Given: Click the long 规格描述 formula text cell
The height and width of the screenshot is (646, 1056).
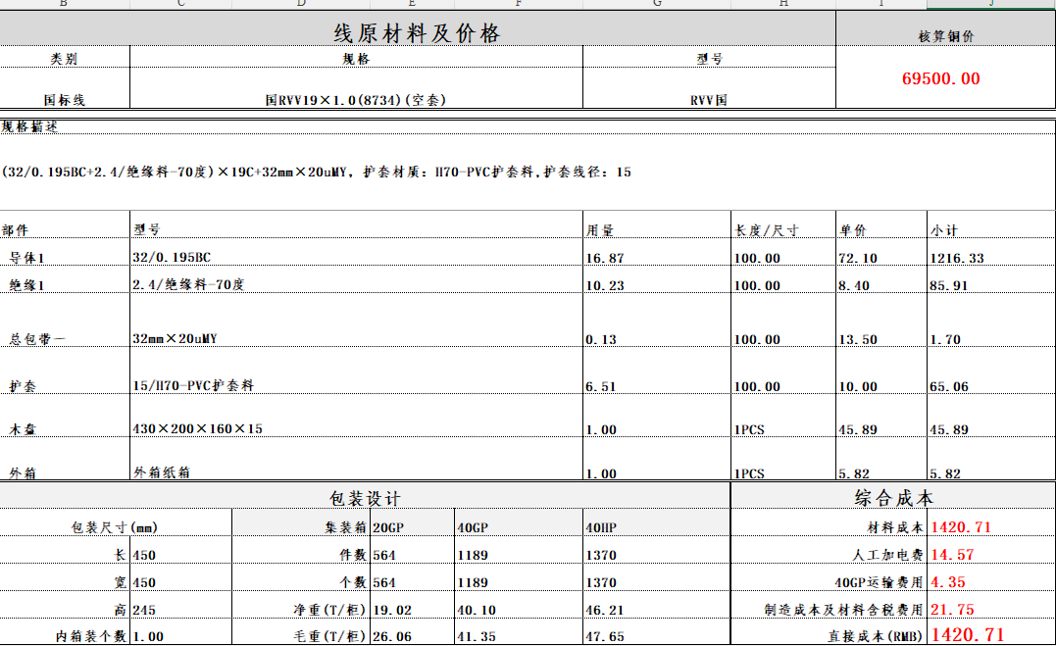Looking at the screenshot, I should [317, 172].
